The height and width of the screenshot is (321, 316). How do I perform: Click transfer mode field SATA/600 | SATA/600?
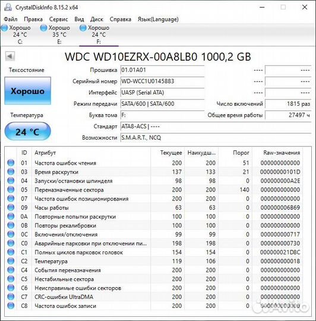click(x=162, y=104)
